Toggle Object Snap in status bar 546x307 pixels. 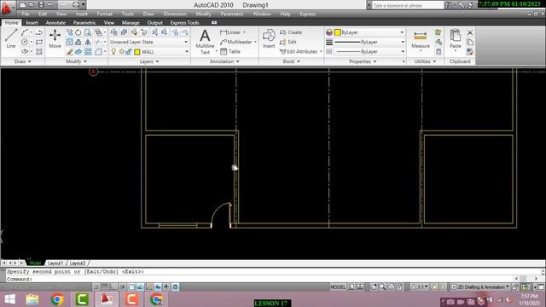point(131,287)
